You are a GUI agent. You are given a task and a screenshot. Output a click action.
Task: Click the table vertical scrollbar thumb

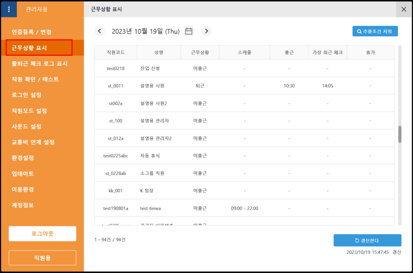pos(400,134)
